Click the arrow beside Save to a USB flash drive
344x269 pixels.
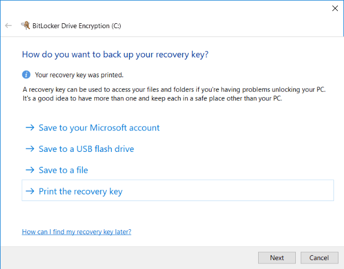(30, 149)
